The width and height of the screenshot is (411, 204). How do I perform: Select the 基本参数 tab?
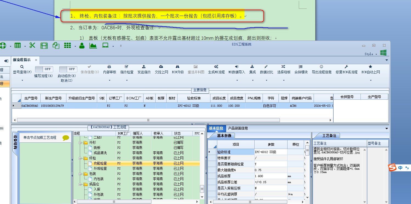click(224, 136)
